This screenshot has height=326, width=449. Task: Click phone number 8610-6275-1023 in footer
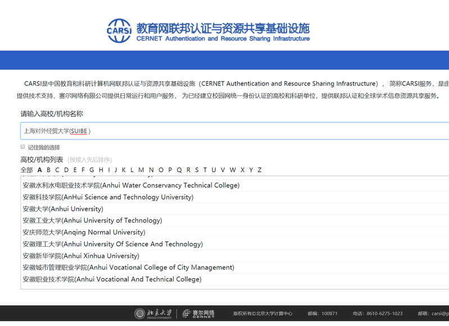point(384,314)
